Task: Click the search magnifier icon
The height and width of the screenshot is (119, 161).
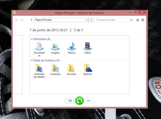Action: click(131, 20)
